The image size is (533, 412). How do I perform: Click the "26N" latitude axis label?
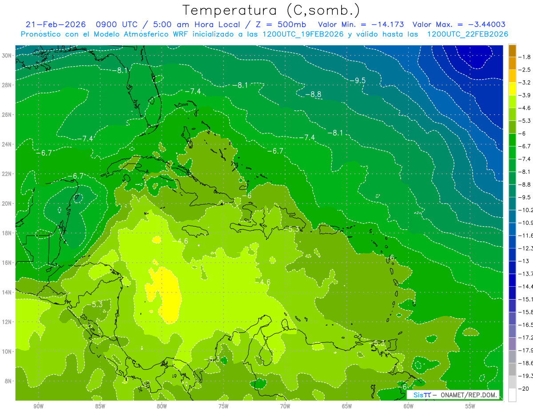click(7, 115)
